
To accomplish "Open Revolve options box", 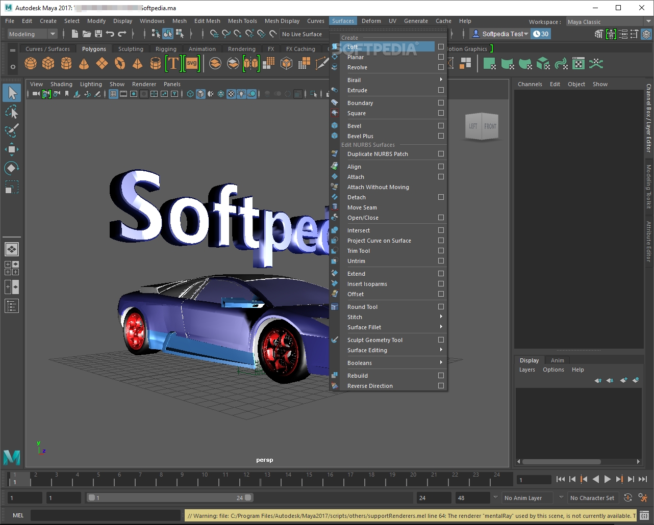I will tap(441, 67).
